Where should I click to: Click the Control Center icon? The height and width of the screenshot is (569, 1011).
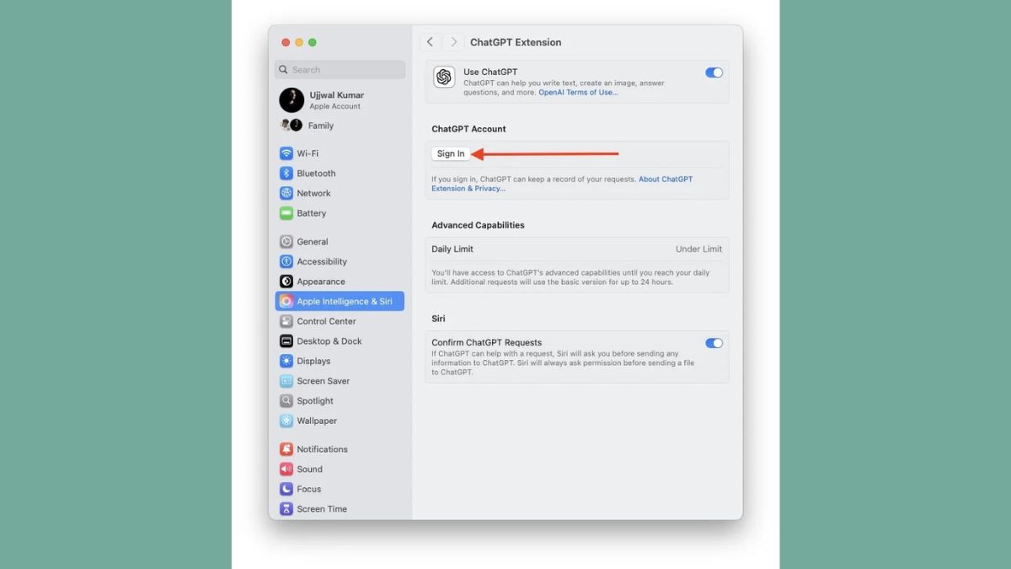coord(286,321)
